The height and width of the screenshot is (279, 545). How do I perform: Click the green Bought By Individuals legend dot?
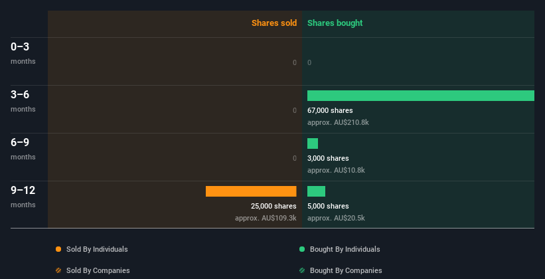[302, 249]
